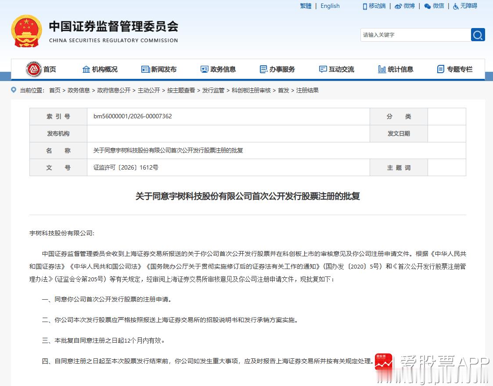Open the 专题专栏 navigation menu
Image resolution: width=493 pixels, height=386 pixels.
coord(460,69)
